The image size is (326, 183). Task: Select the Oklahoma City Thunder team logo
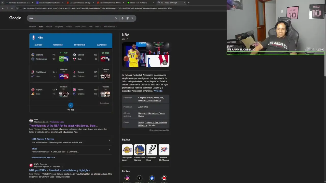[x=164, y=150]
